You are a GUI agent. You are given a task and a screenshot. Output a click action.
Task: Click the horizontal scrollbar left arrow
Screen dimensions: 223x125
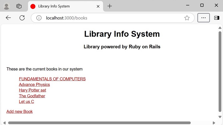pos(4,123)
